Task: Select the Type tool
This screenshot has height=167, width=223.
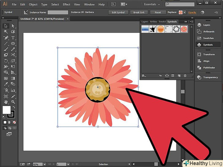Action: 13,38
